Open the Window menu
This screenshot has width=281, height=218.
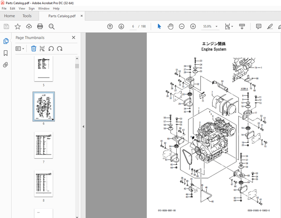(44, 9)
